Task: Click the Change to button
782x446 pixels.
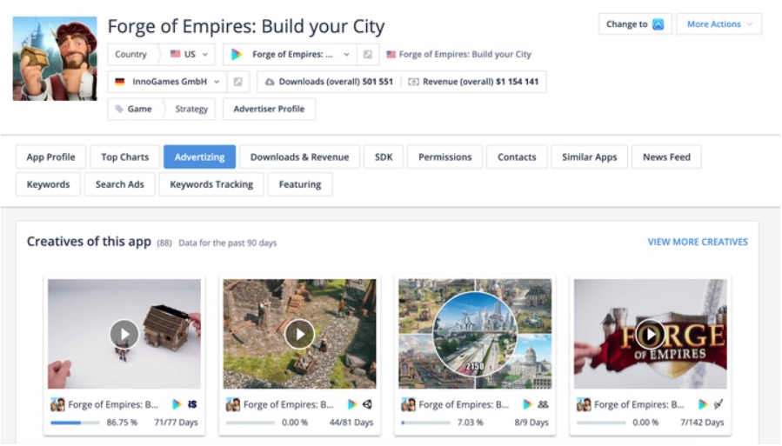Action: point(635,24)
